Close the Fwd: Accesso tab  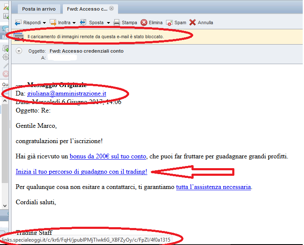[111, 8]
